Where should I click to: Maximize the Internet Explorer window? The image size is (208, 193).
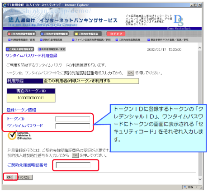tap(195, 5)
